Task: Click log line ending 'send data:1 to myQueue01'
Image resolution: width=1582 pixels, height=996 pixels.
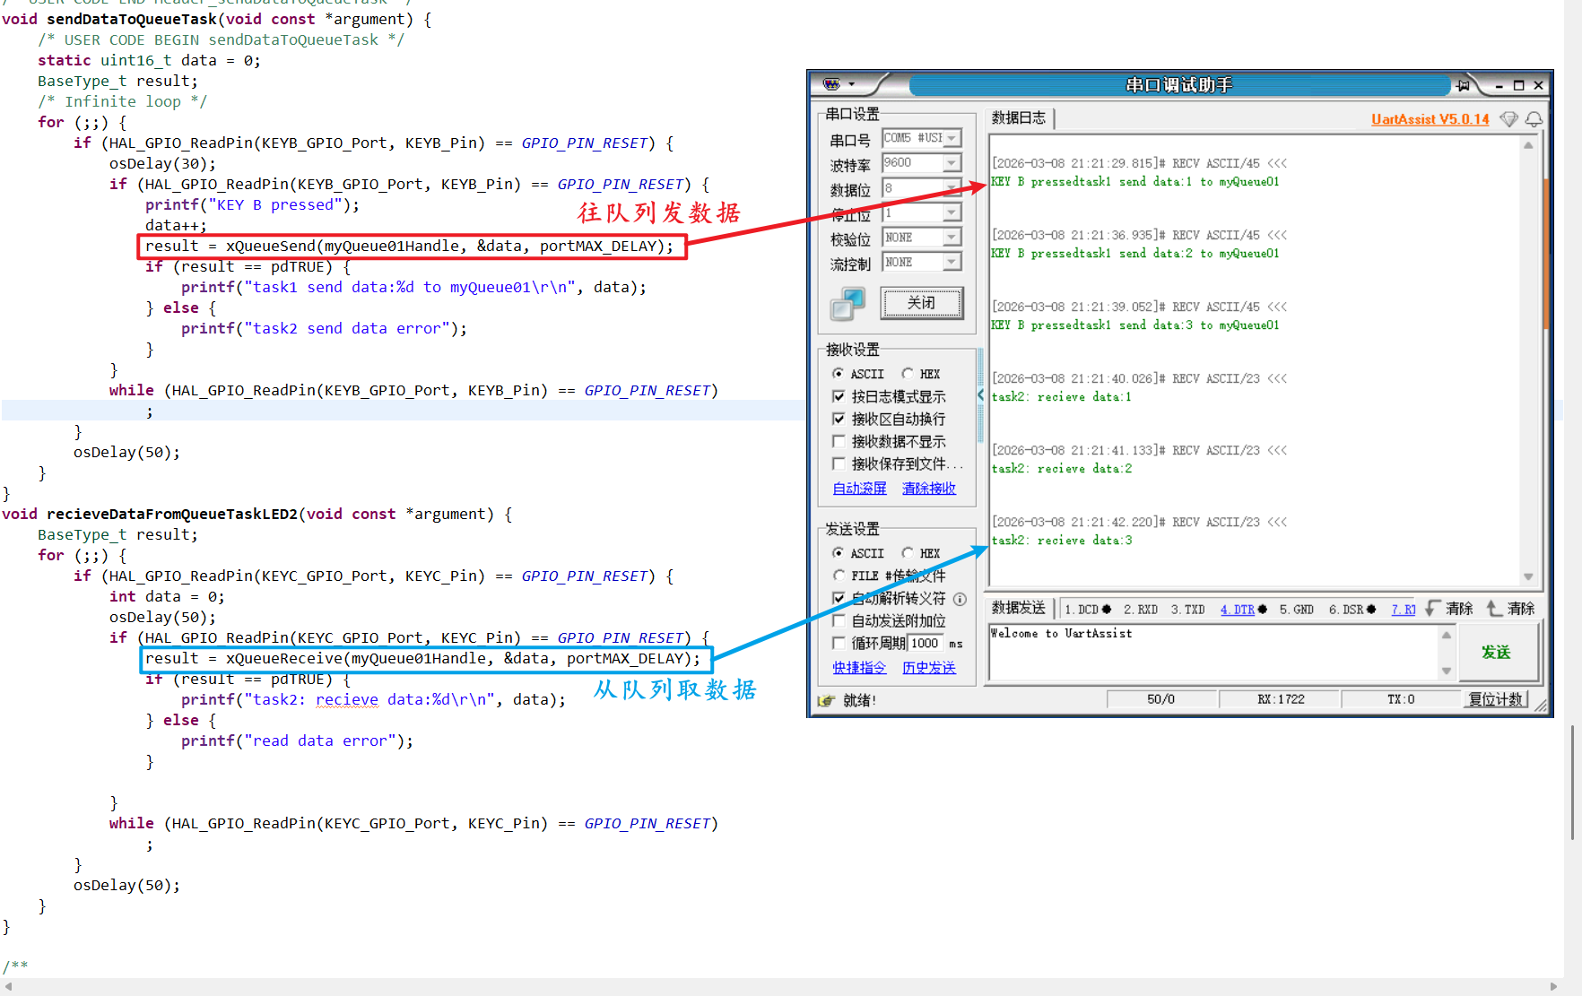Action: pos(1135,182)
